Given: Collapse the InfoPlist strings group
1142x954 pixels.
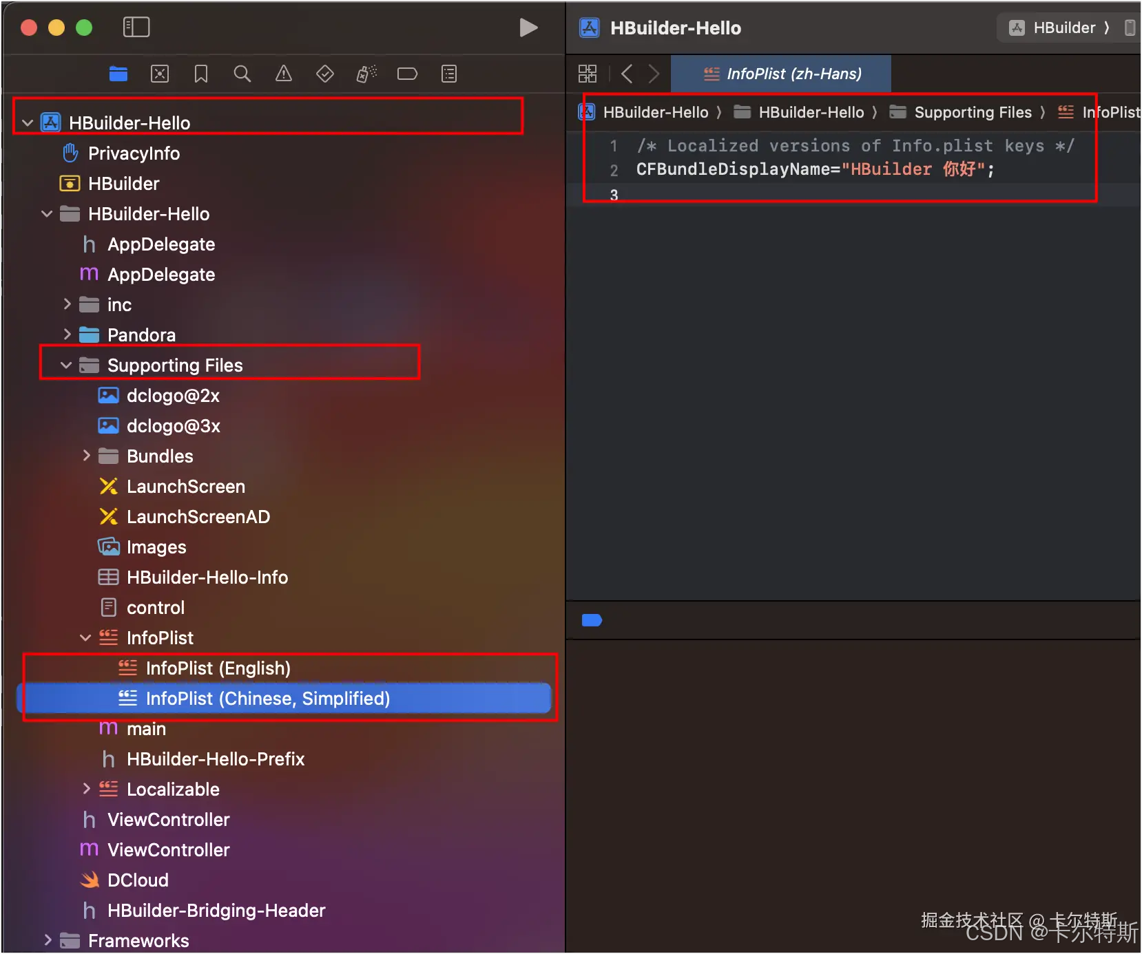Looking at the screenshot, I should coord(85,638).
